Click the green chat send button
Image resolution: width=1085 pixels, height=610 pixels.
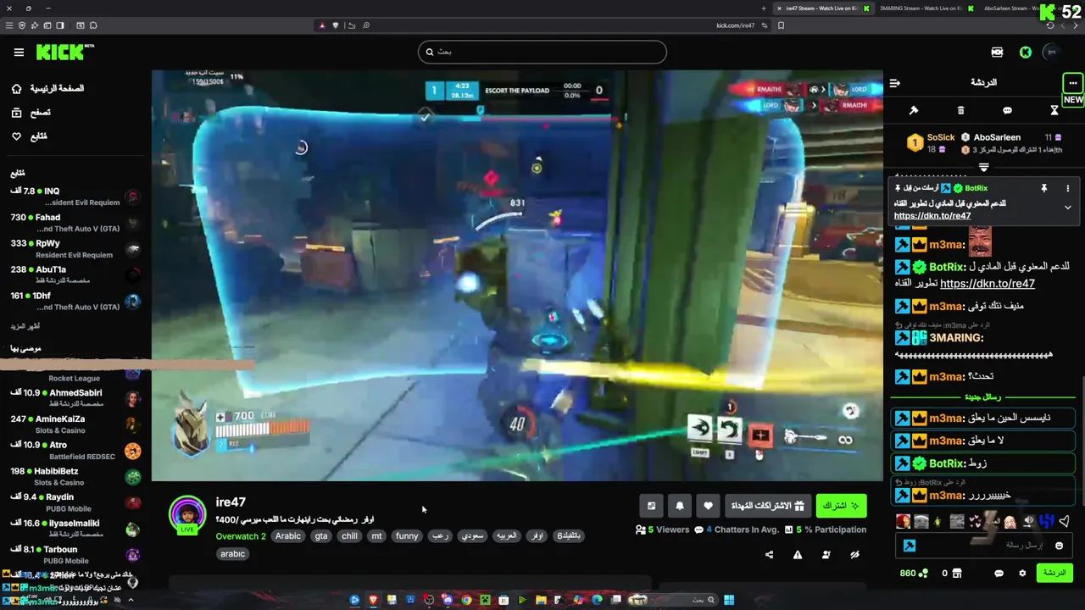tap(1054, 574)
